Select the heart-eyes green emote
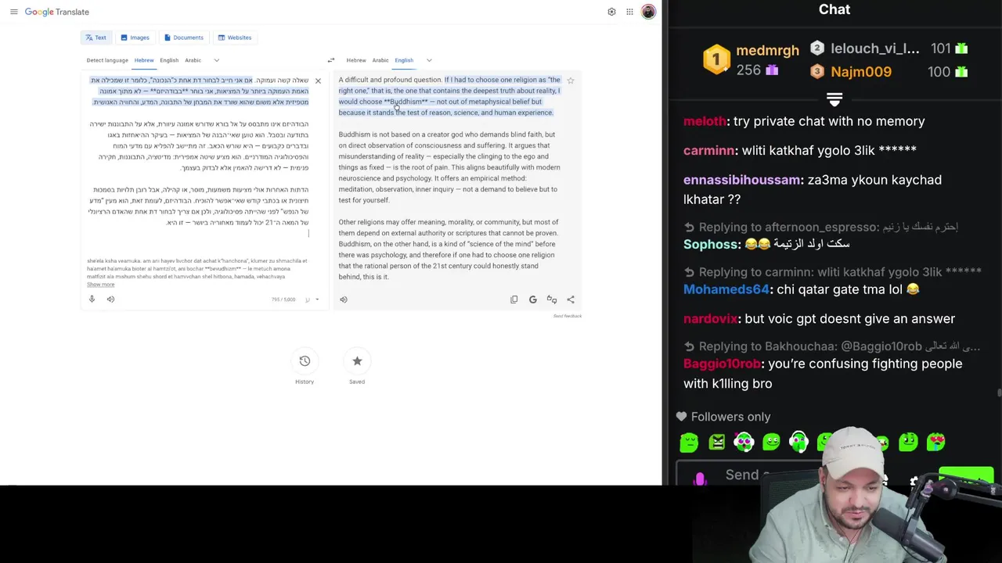 tap(935, 443)
